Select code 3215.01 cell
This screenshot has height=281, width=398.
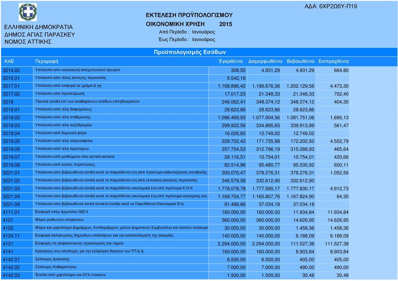tap(17, 78)
